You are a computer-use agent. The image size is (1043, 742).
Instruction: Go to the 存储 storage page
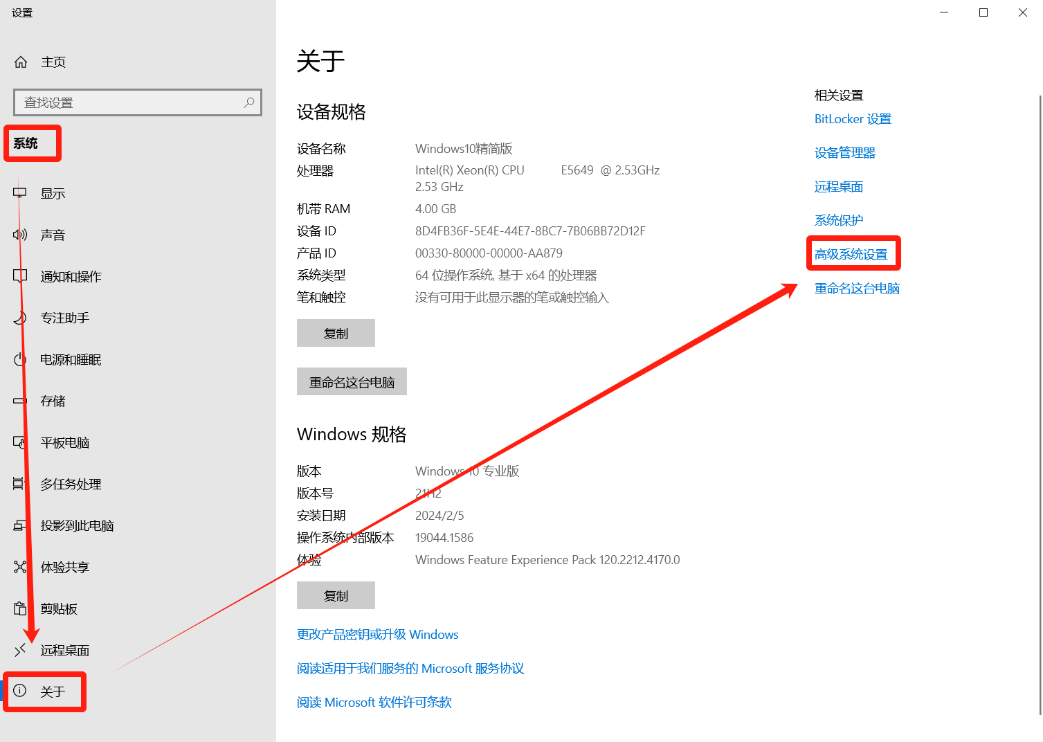coord(53,401)
